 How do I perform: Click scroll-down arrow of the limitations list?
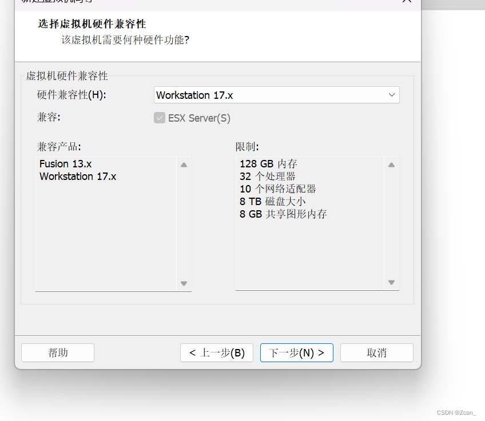391,282
